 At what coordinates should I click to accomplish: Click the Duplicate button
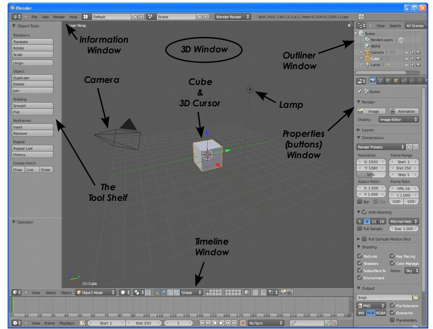32,78
